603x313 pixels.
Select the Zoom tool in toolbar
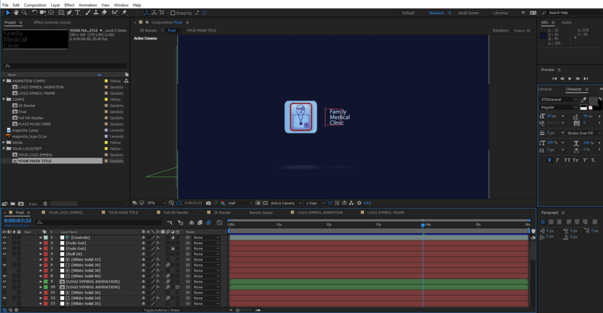24,12
